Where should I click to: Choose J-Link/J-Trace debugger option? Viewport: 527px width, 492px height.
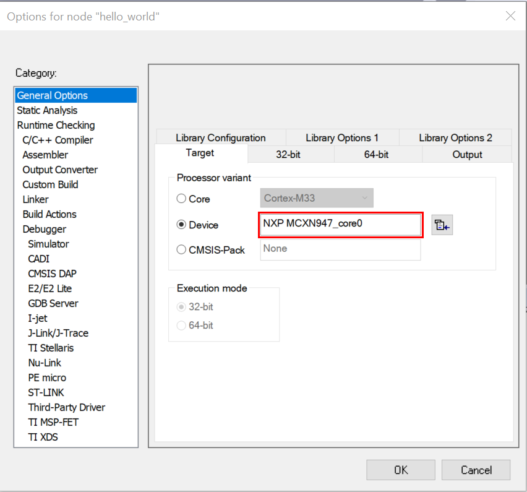(58, 333)
